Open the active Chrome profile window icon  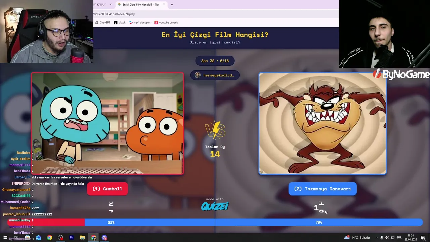pos(93,238)
